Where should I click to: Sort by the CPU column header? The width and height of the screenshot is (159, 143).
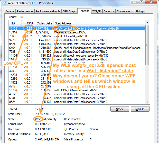coord(28,23)
